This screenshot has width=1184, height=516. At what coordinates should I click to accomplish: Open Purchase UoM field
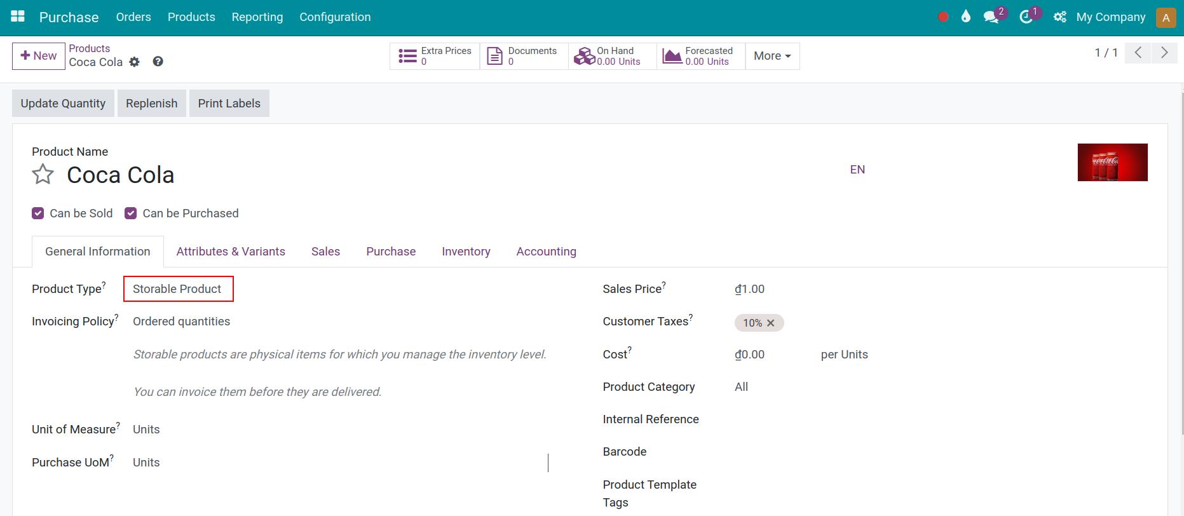click(340, 463)
